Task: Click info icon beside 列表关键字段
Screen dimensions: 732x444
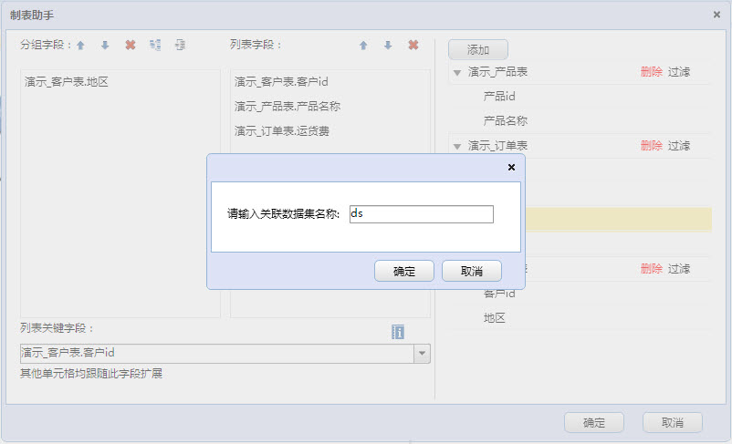Action: coord(398,332)
